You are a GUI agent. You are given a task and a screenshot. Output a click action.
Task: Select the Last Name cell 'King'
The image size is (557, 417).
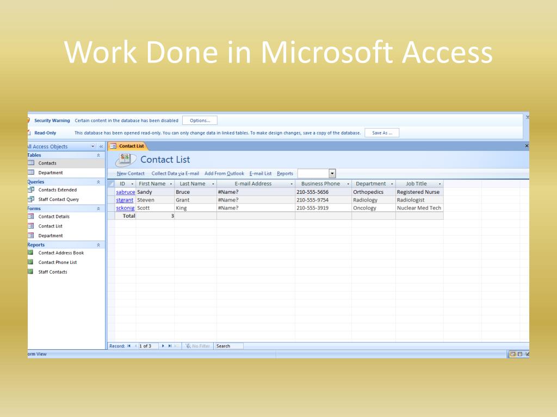click(x=196, y=208)
